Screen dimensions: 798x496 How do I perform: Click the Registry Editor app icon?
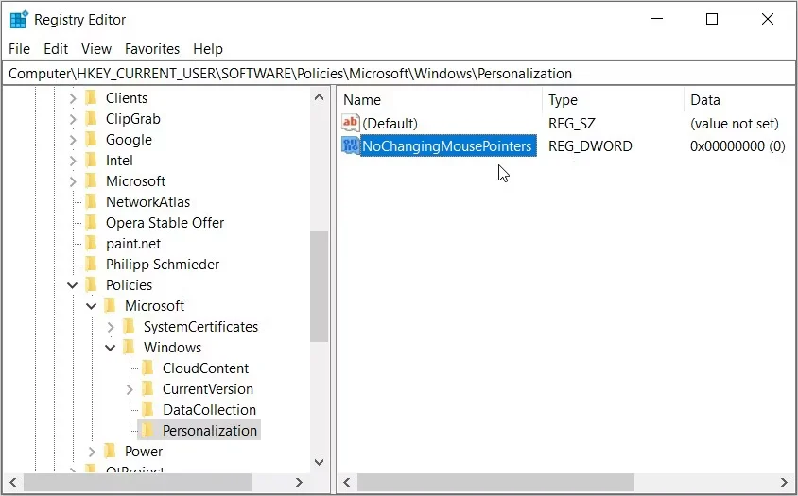point(18,20)
